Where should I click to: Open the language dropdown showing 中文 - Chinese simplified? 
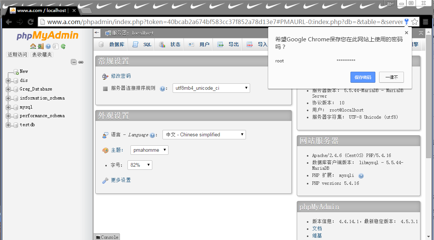(x=204, y=135)
